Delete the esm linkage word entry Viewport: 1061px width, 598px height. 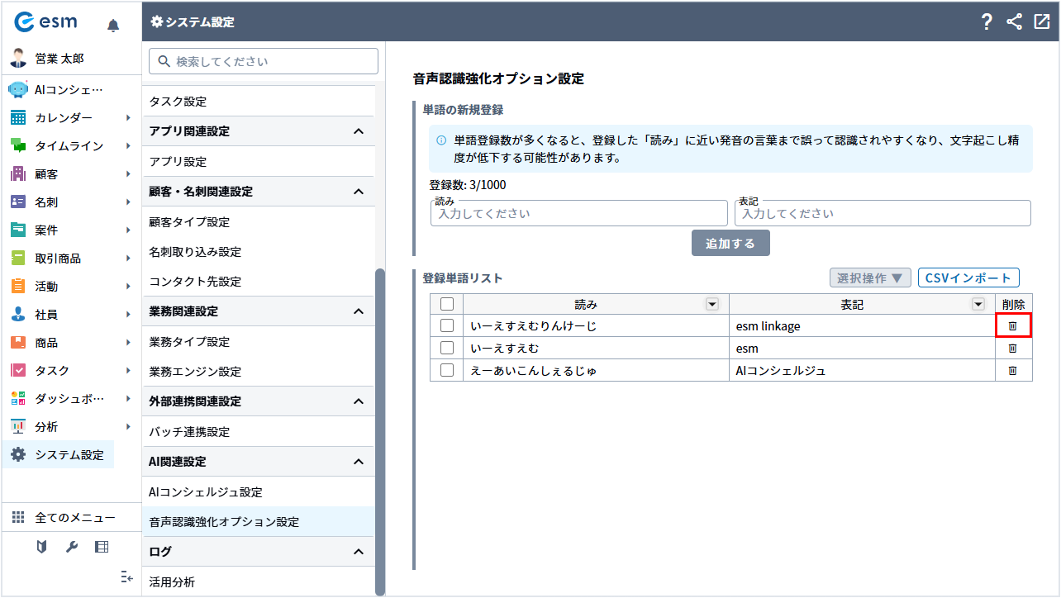1013,326
